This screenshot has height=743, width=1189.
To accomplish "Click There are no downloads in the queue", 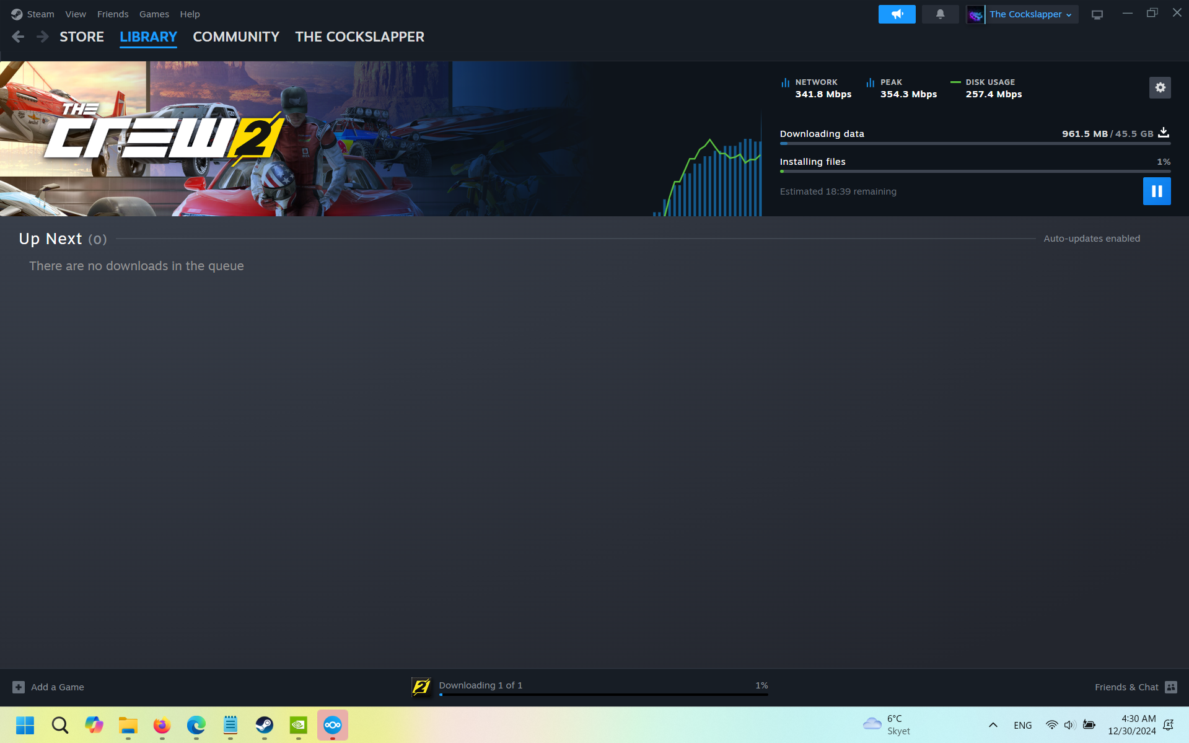I will (x=136, y=266).
